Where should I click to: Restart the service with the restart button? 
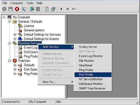click(x=74, y=9)
